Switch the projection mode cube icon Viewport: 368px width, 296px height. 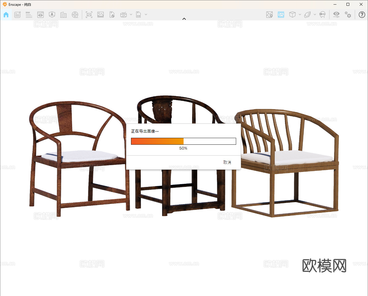292,15
